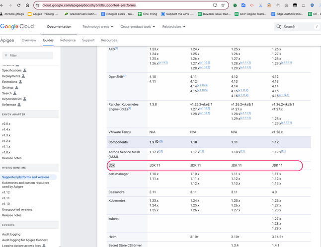Open the blue shield extension icon
The height and width of the screenshot is (247, 321).
point(312,5)
